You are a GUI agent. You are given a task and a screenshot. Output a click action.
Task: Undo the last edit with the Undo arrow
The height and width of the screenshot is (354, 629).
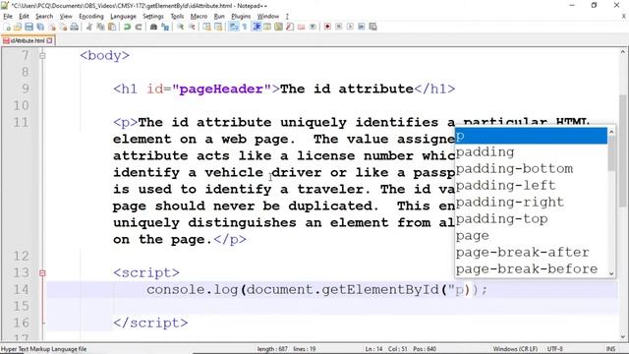127,27
